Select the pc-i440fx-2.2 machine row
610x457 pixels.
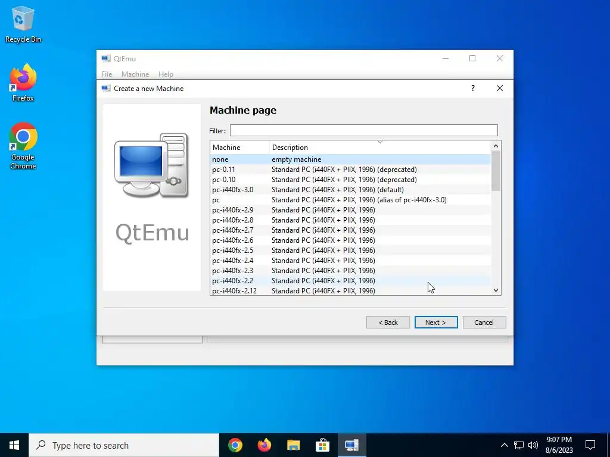point(350,281)
